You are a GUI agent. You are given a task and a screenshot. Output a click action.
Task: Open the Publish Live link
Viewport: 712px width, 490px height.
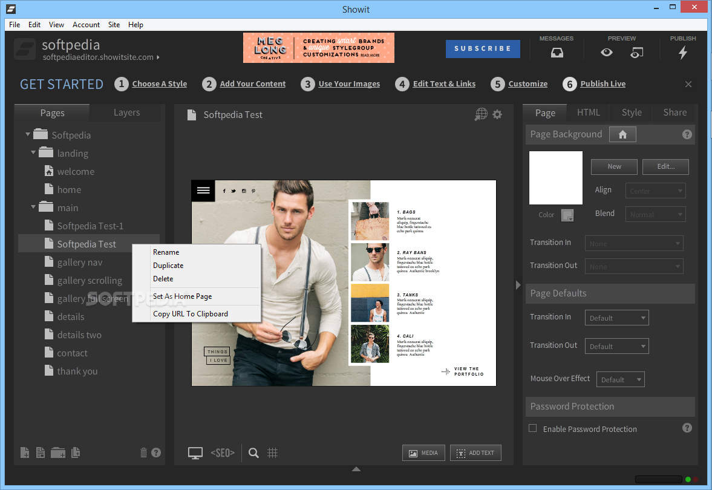(x=603, y=84)
